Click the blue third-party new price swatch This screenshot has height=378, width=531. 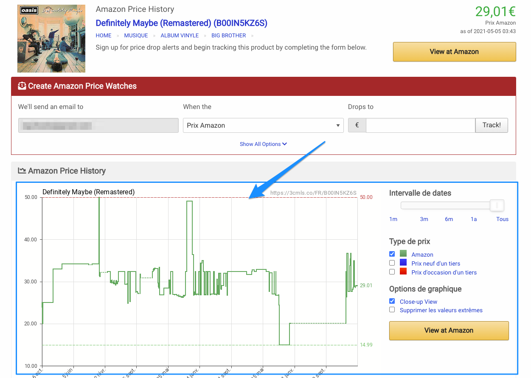pyautogui.click(x=403, y=263)
